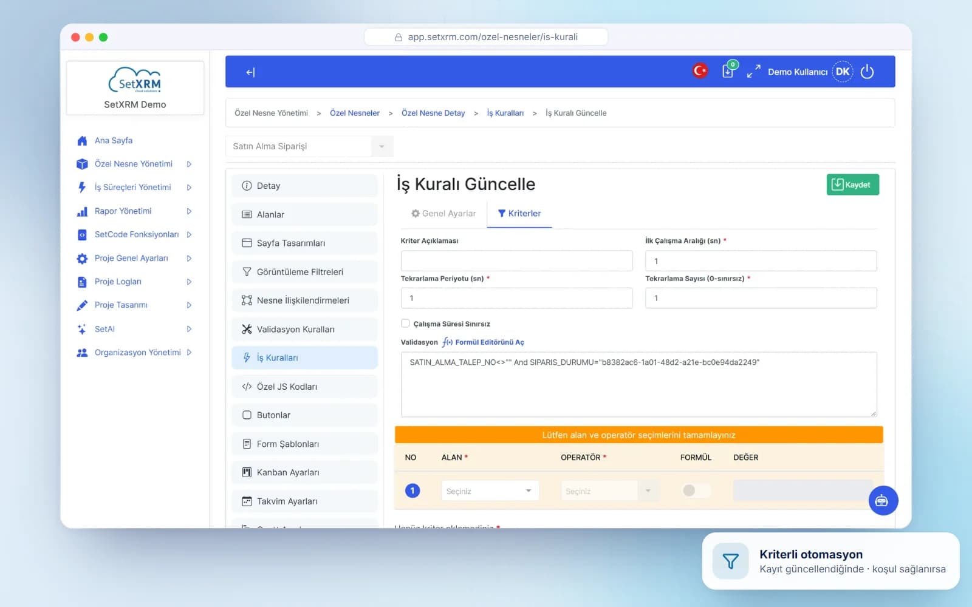This screenshot has width=972, height=607.
Task: Click the Rapor Yönetimi chart icon
Action: 82,211
